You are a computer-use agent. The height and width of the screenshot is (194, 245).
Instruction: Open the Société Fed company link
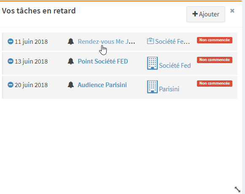pos(175,66)
